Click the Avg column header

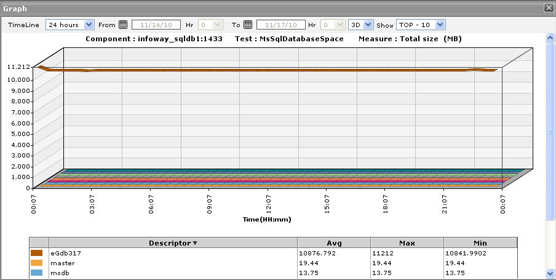pyautogui.click(x=334, y=243)
